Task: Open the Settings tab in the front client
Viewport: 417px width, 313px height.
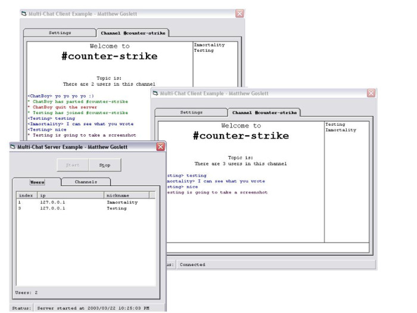Action: coord(191,112)
